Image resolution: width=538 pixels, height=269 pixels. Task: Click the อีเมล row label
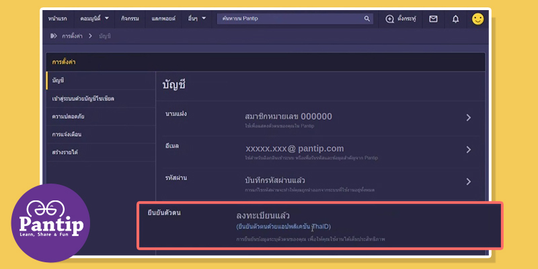pyautogui.click(x=172, y=146)
